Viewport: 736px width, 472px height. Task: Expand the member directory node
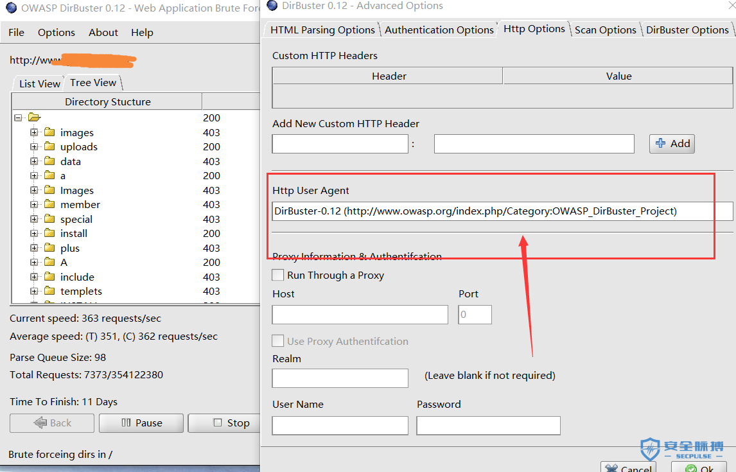pyautogui.click(x=34, y=205)
